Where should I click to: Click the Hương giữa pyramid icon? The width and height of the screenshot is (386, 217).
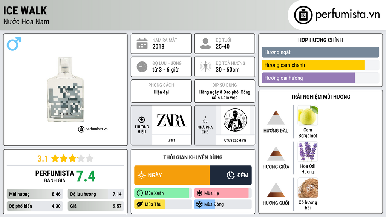tap(276, 154)
